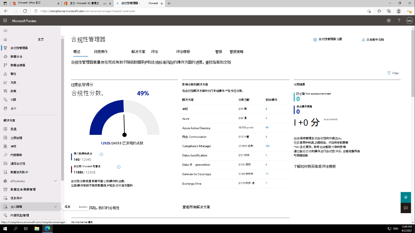
Task: Open the Windows Start menu
Action: click(5, 229)
